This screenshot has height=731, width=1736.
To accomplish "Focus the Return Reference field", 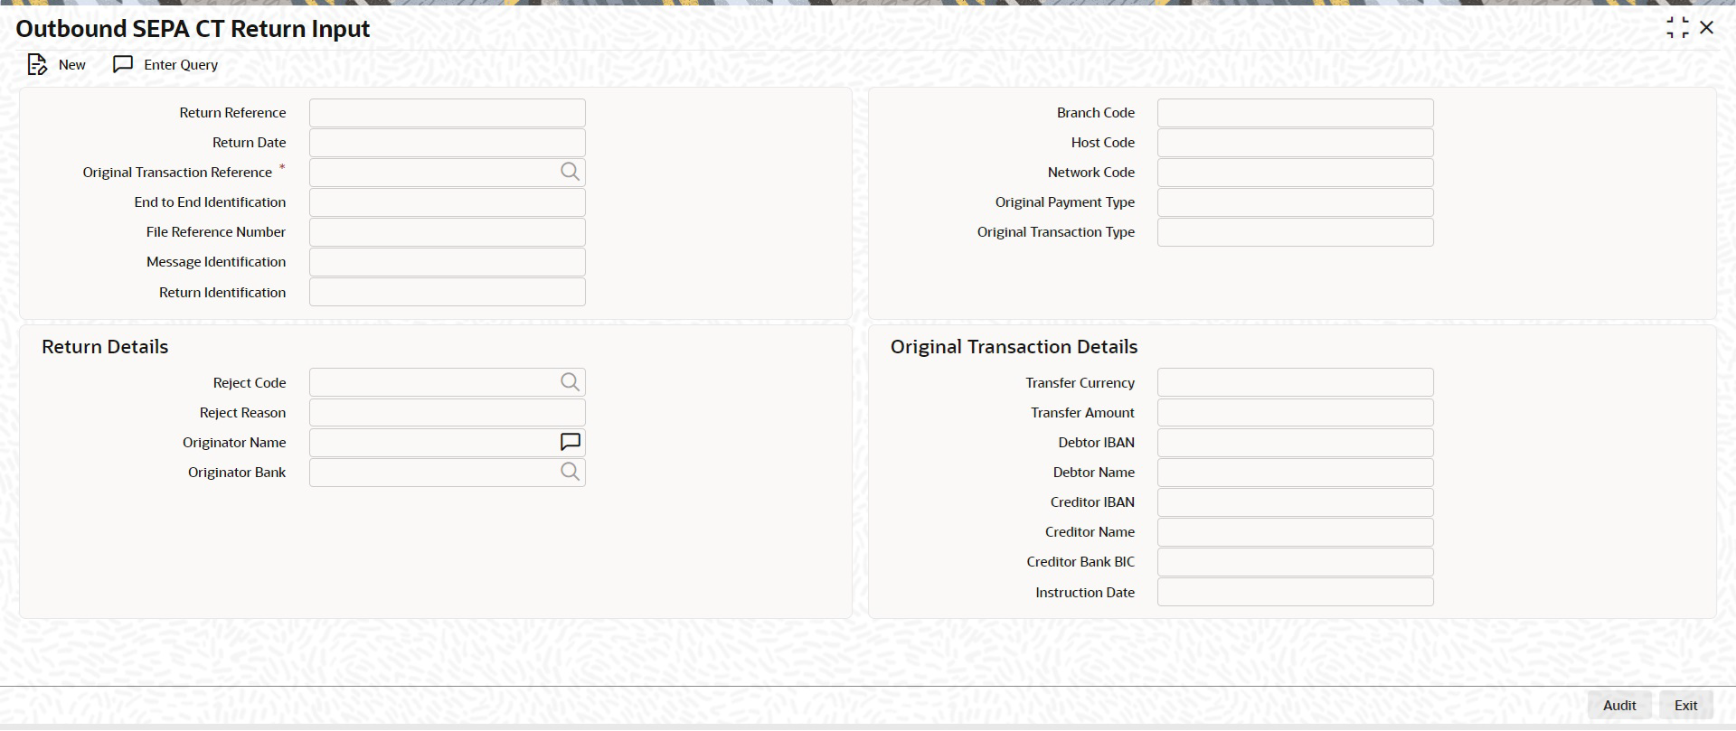I will pos(448,113).
